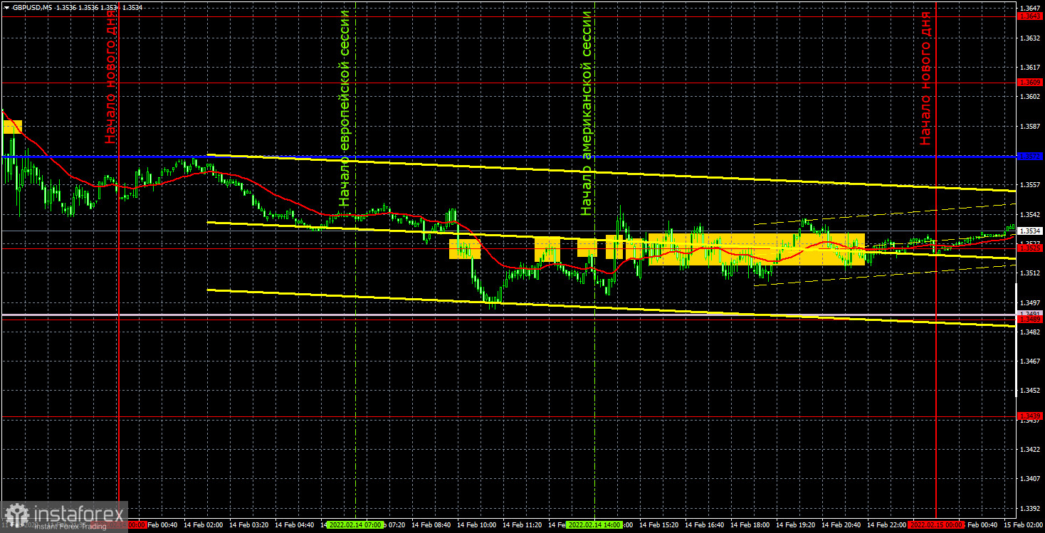Select the red 2022.02.15 00:00 time marker
Viewport: 1045px width, 533px height.
937,525
